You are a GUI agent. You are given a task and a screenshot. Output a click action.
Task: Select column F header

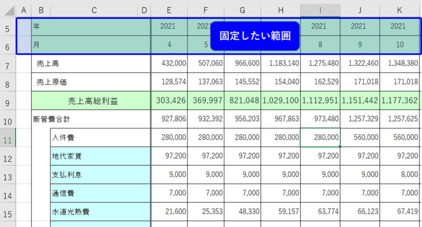click(x=206, y=11)
